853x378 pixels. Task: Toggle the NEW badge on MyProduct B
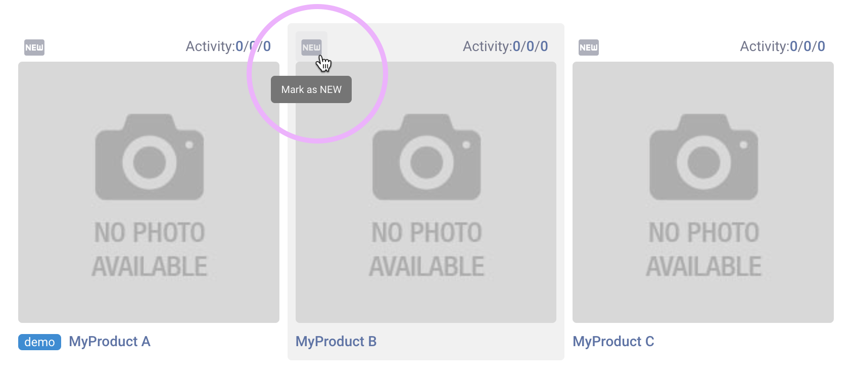[x=311, y=48]
